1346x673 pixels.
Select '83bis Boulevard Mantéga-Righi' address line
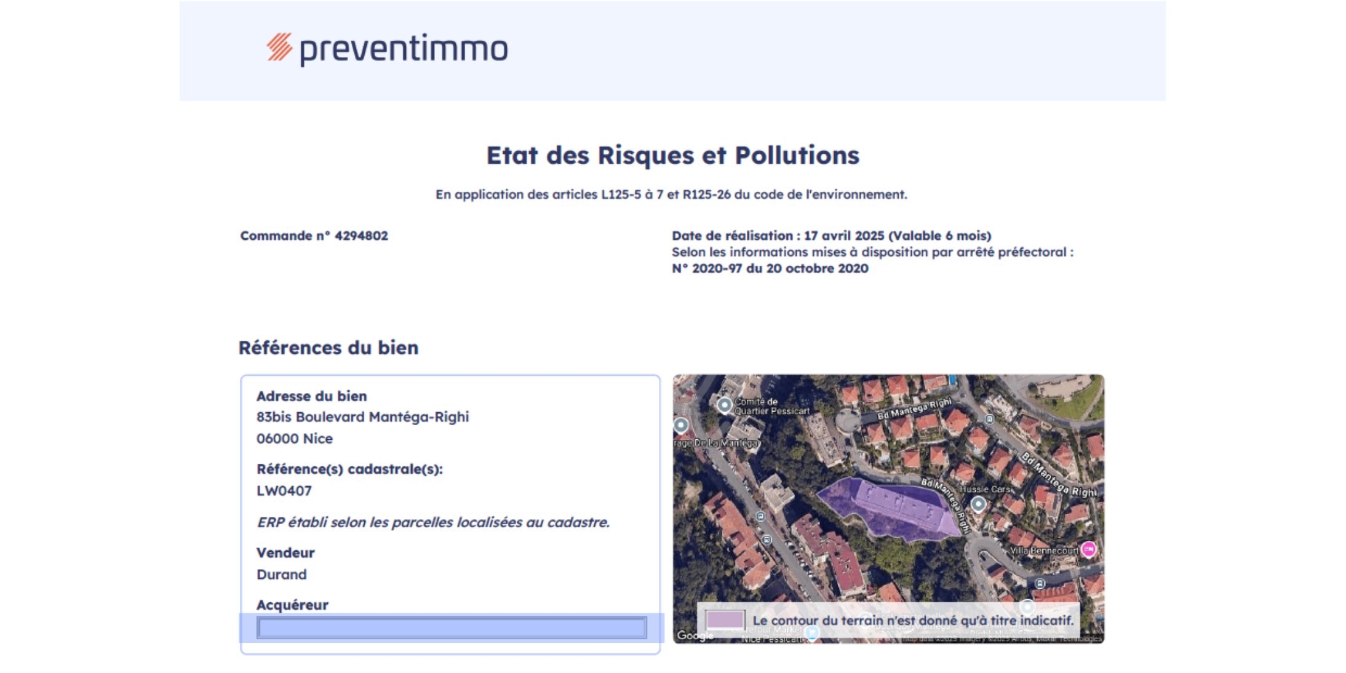(x=363, y=417)
